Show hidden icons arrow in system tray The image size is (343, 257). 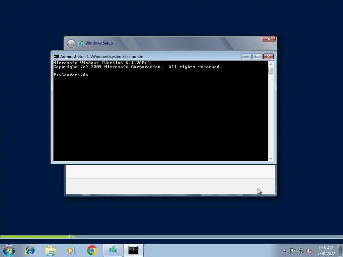(x=285, y=251)
